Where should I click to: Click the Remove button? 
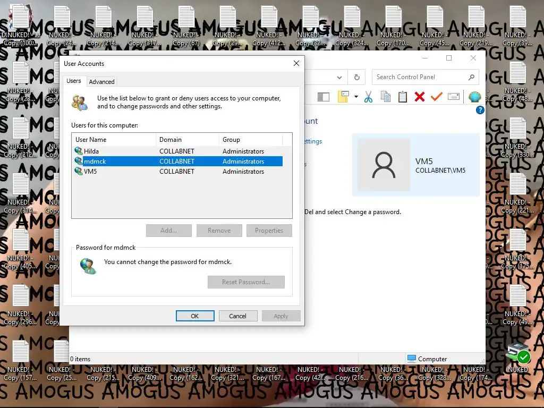tap(219, 231)
